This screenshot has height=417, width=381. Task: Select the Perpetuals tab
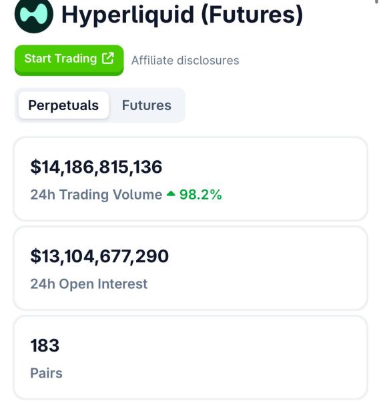pyautogui.click(x=63, y=105)
